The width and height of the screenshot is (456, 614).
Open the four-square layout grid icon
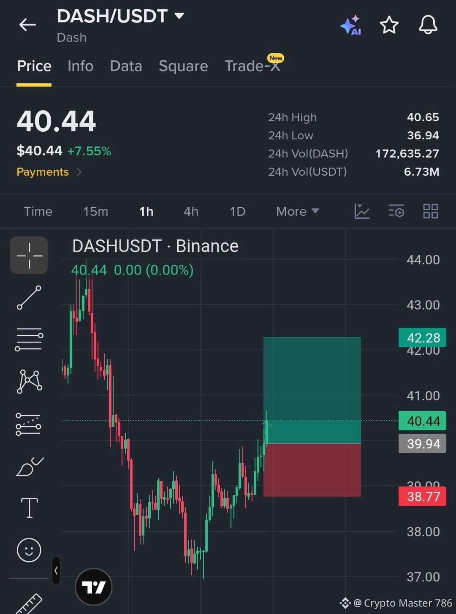430,211
